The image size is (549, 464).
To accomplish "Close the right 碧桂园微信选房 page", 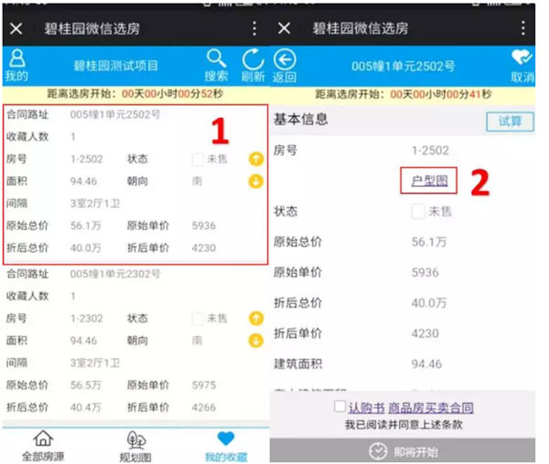I will (284, 28).
